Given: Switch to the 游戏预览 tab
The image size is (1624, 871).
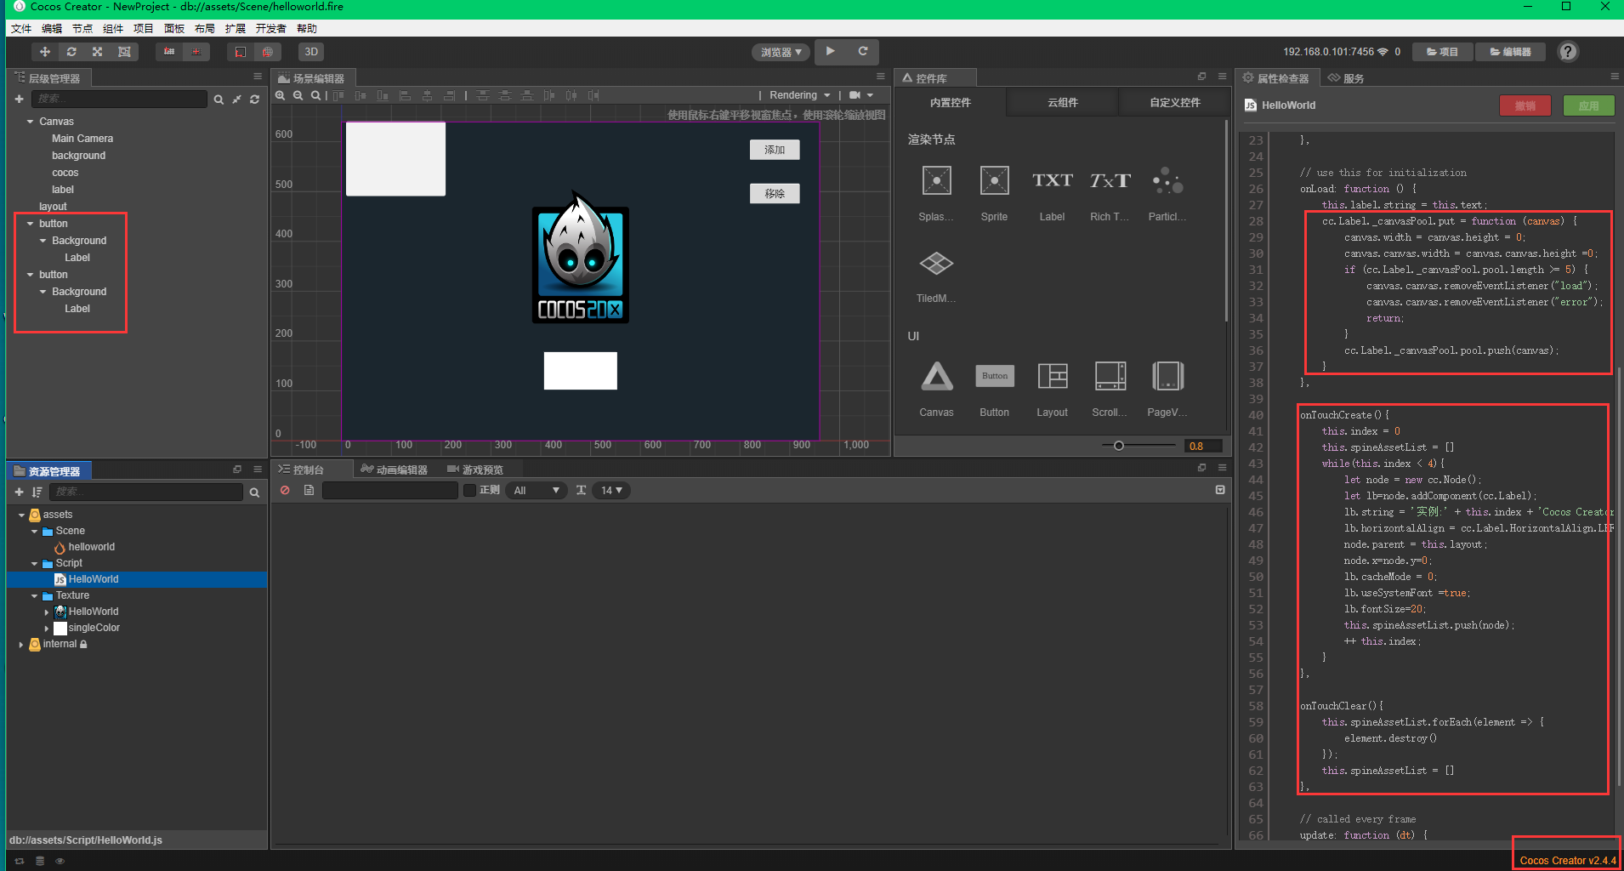Looking at the screenshot, I should [475, 470].
